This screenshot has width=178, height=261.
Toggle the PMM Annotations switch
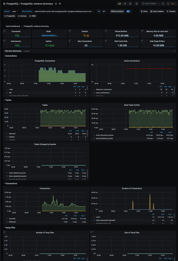click(x=129, y=11)
